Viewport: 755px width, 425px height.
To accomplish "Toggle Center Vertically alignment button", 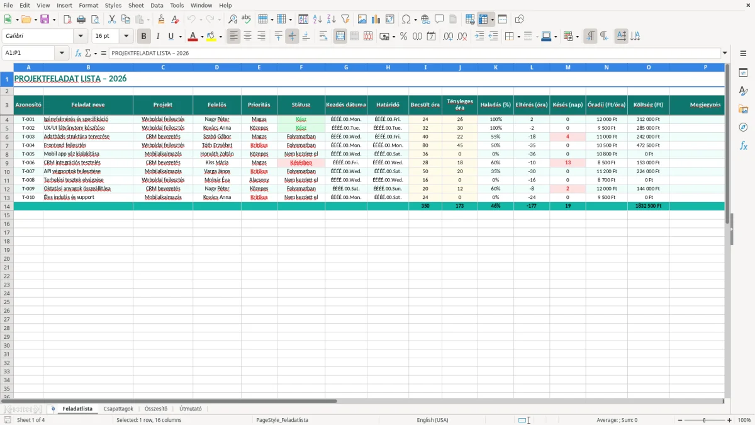I will coord(292,37).
